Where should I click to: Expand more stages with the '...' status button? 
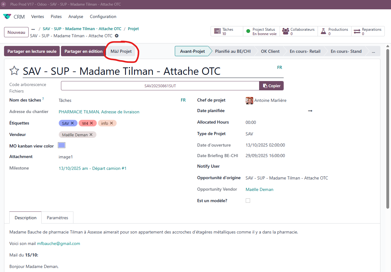pyautogui.click(x=374, y=52)
